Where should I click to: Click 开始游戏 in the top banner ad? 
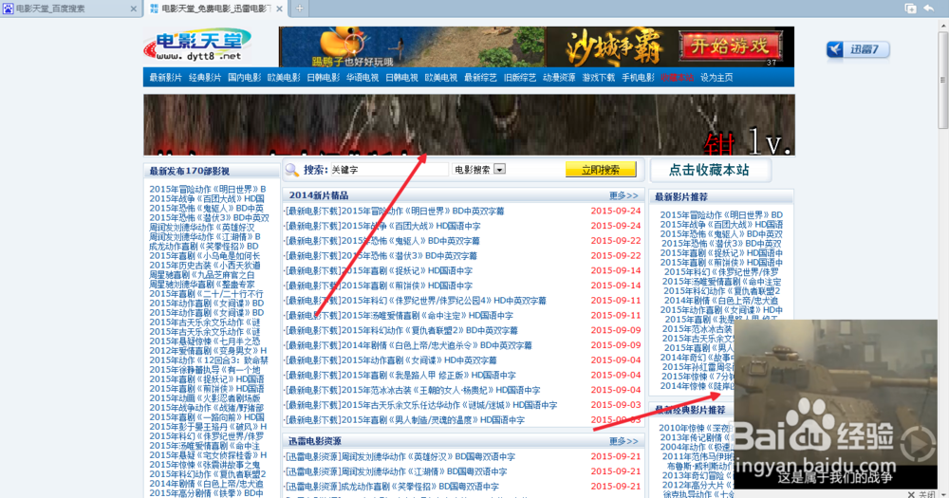(x=729, y=46)
